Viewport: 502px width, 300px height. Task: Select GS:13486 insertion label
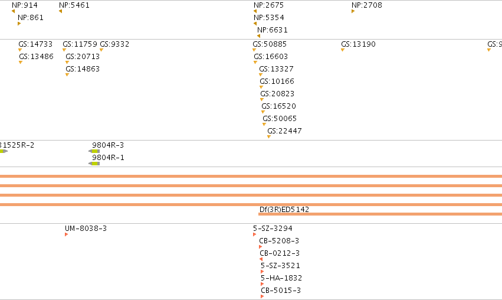click(x=36, y=57)
